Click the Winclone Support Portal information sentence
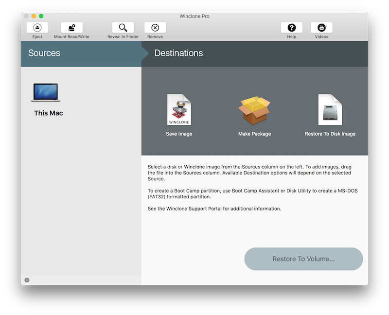Viewport: 389px width, 315px height. [x=214, y=209]
